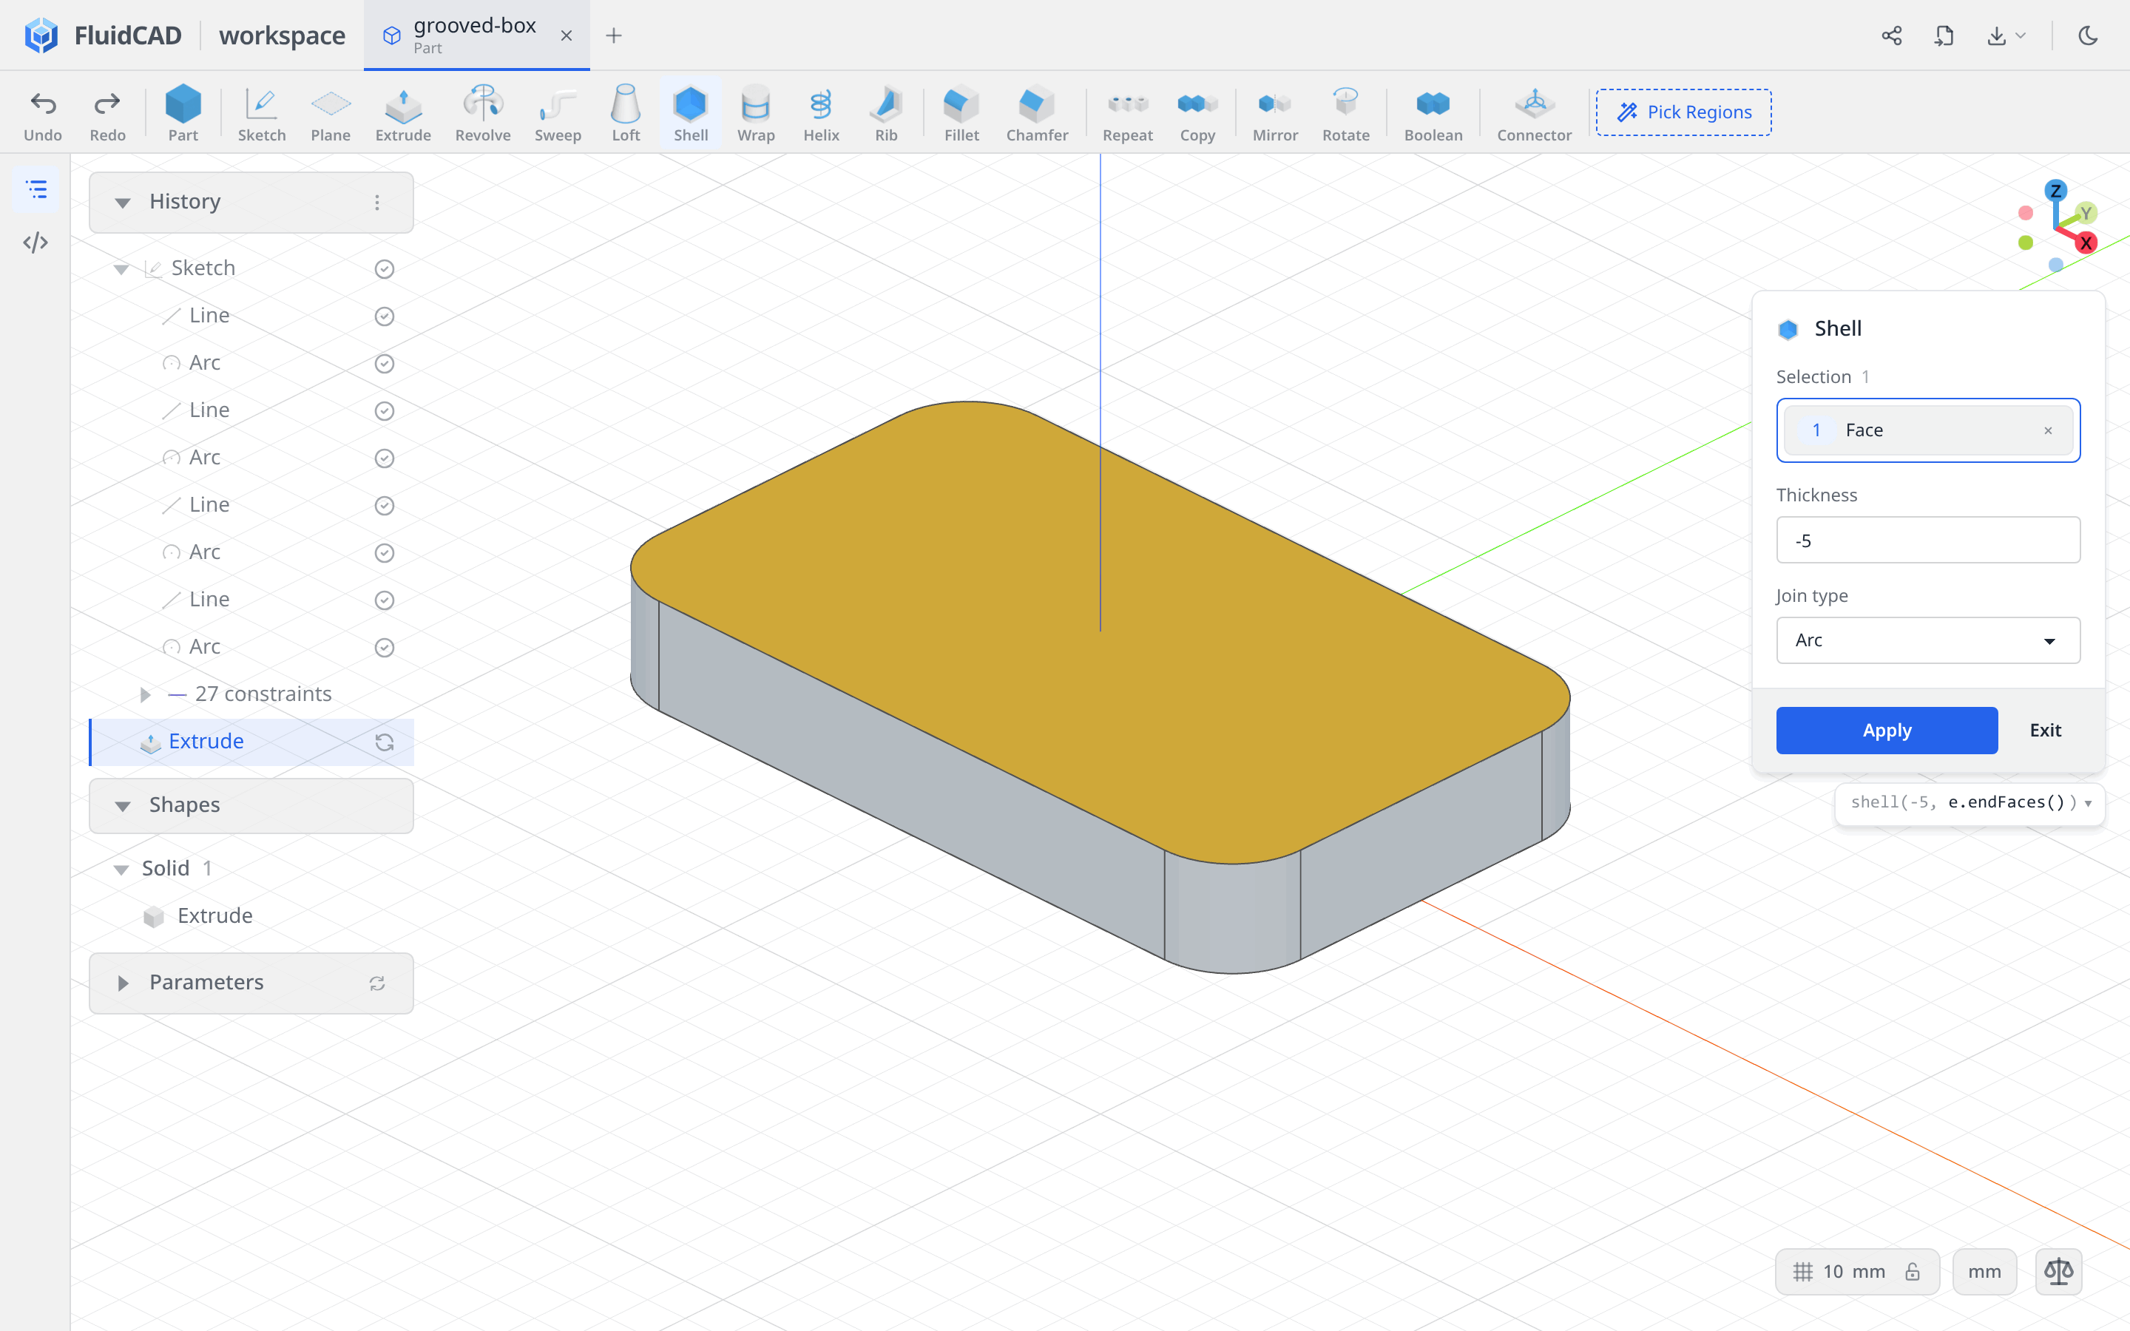
Task: Switch to the grooved-box tab
Action: pyautogui.click(x=476, y=35)
